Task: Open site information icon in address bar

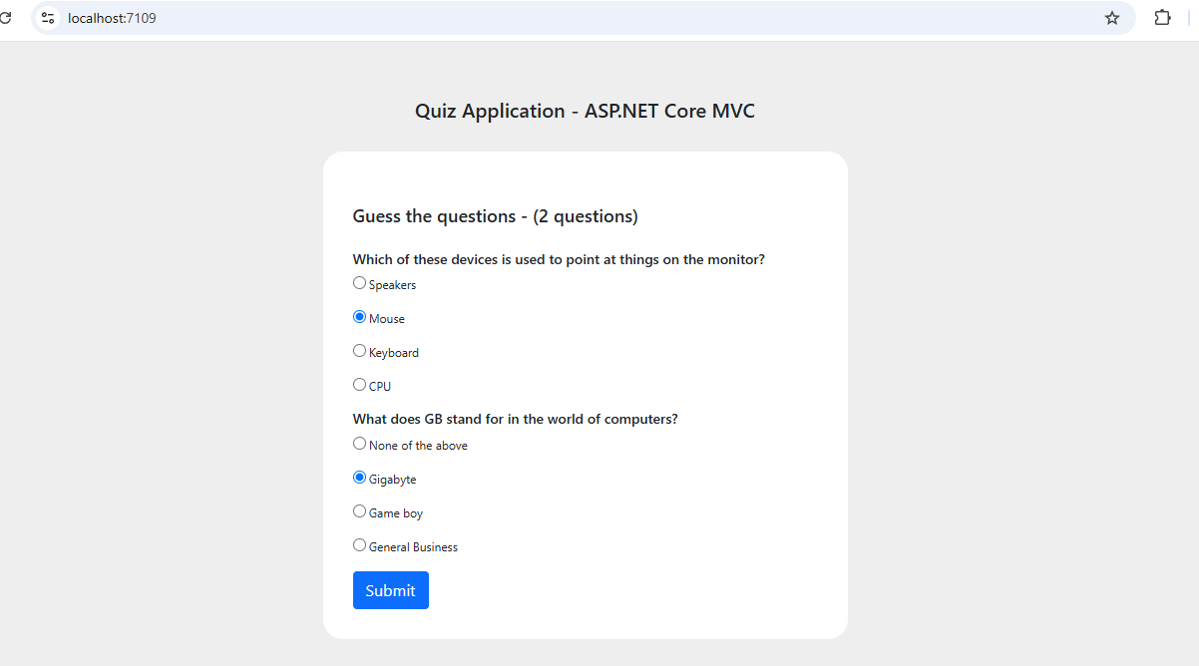Action: coord(48,18)
